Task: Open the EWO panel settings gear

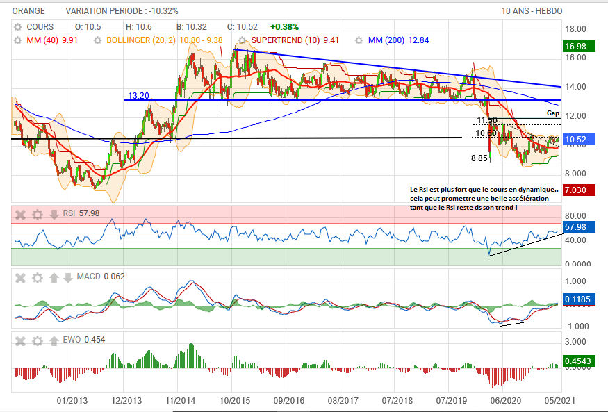Action: pos(38,340)
